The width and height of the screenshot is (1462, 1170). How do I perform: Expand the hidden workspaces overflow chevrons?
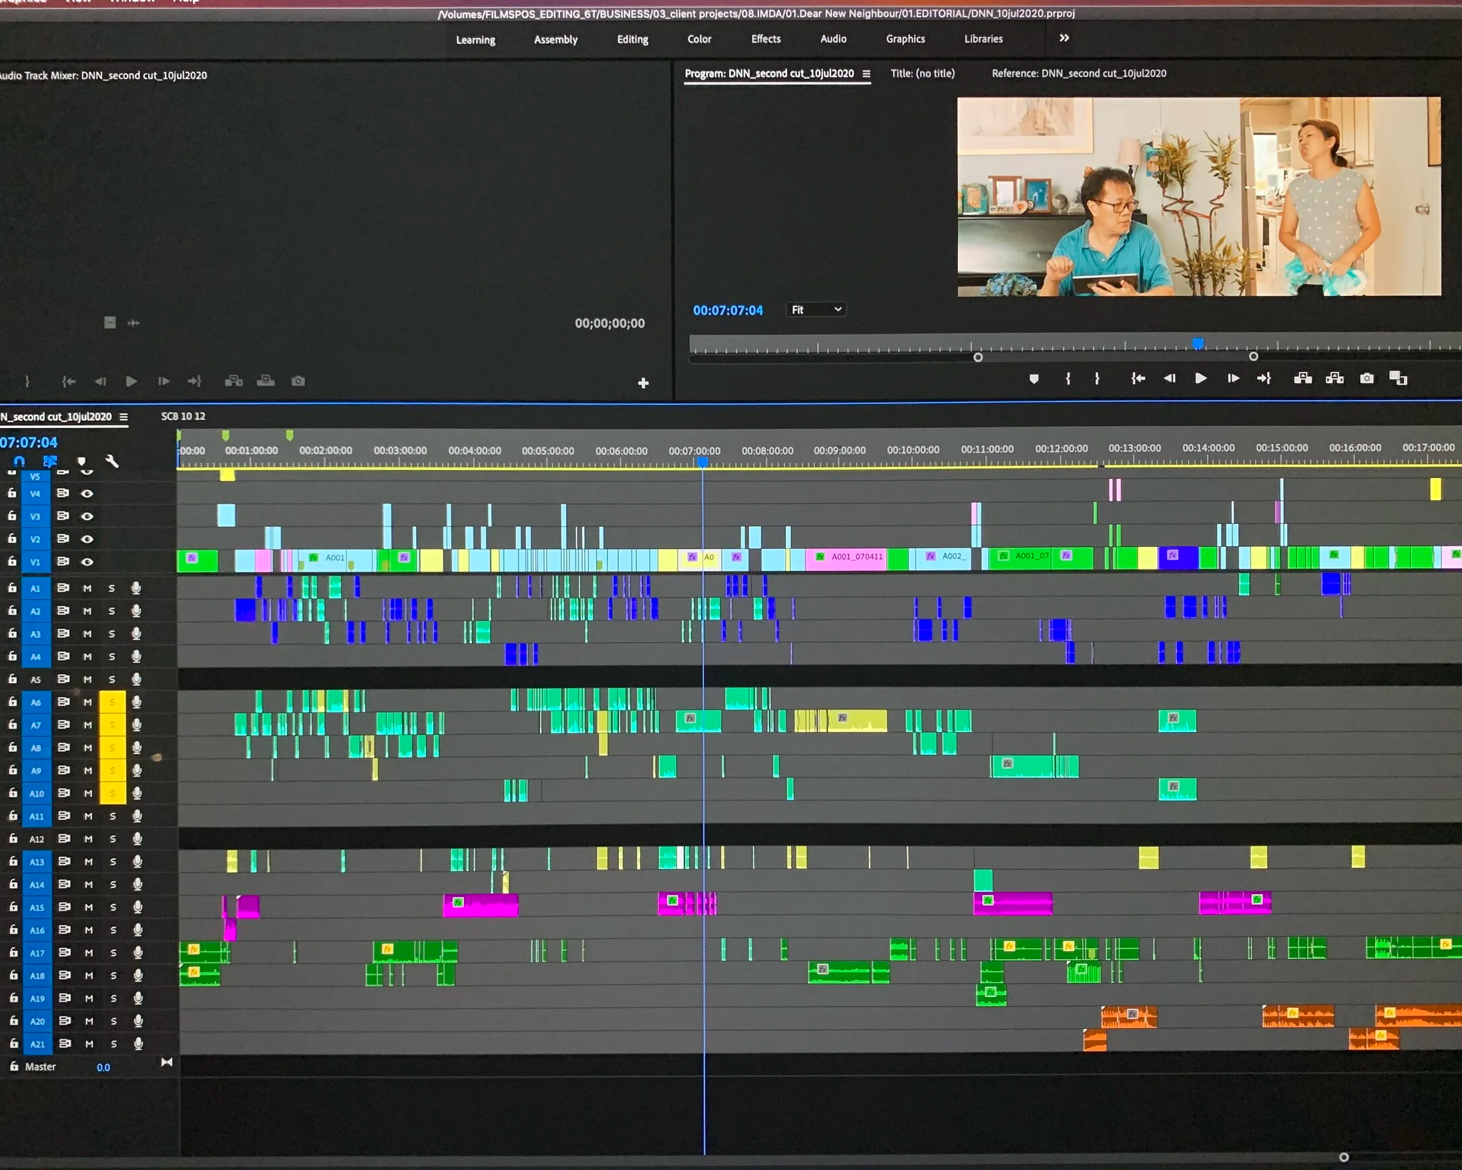(x=1064, y=38)
